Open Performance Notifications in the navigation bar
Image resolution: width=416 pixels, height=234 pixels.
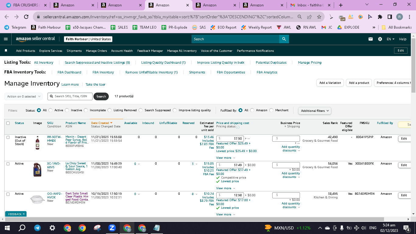point(256,51)
